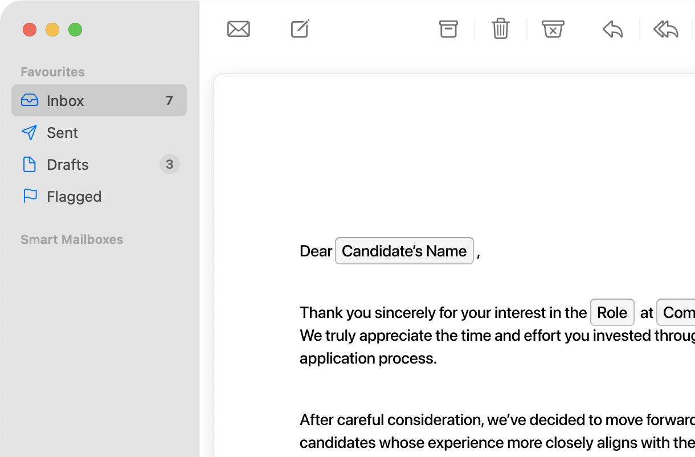This screenshot has width=695, height=457.
Task: Reply to the message
Action: click(x=613, y=29)
